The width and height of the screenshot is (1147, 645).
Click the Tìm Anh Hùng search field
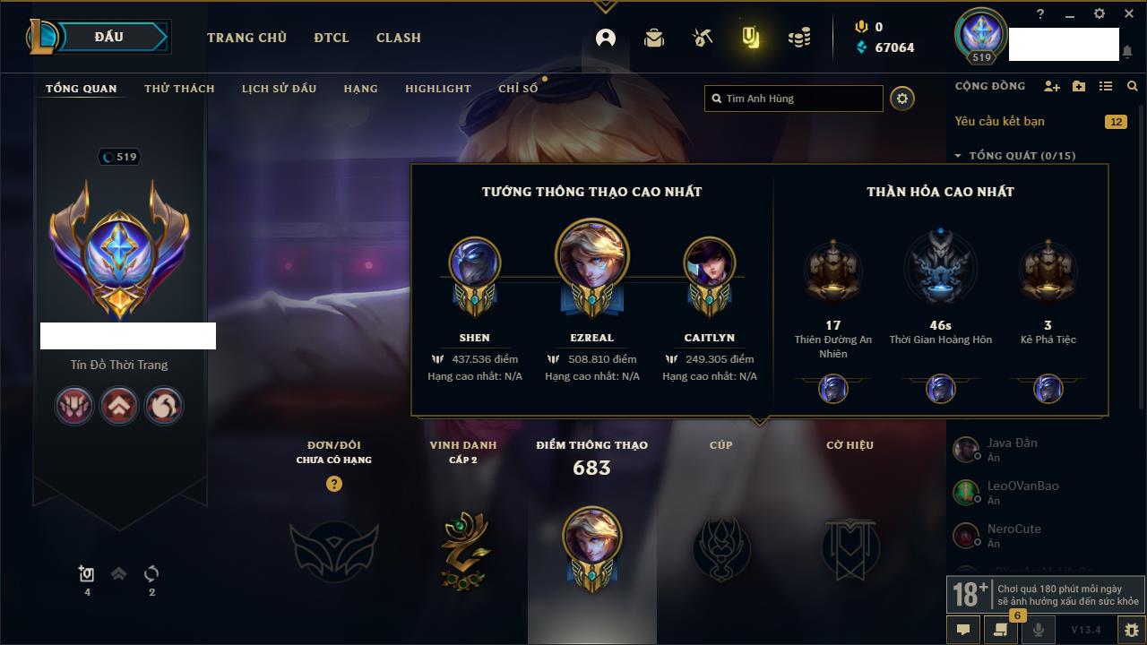click(794, 99)
